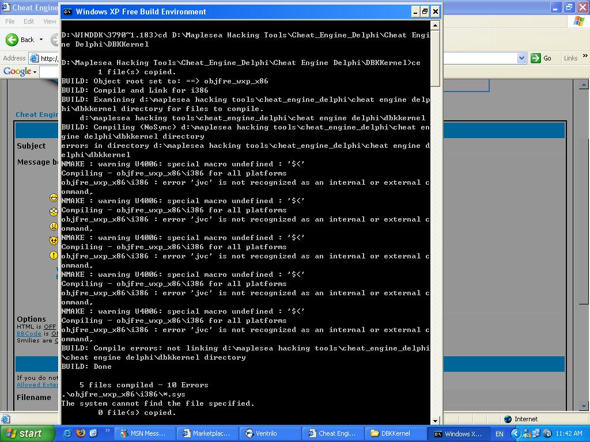The image size is (590, 442).
Task: Click the Google toolbar search box
Action: click(50, 71)
